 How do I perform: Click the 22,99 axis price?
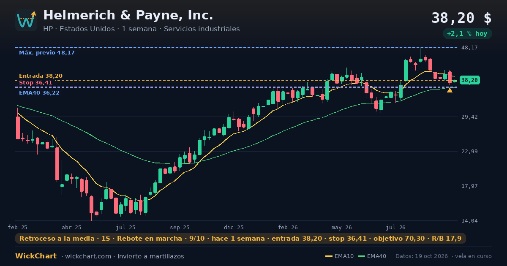point(469,152)
